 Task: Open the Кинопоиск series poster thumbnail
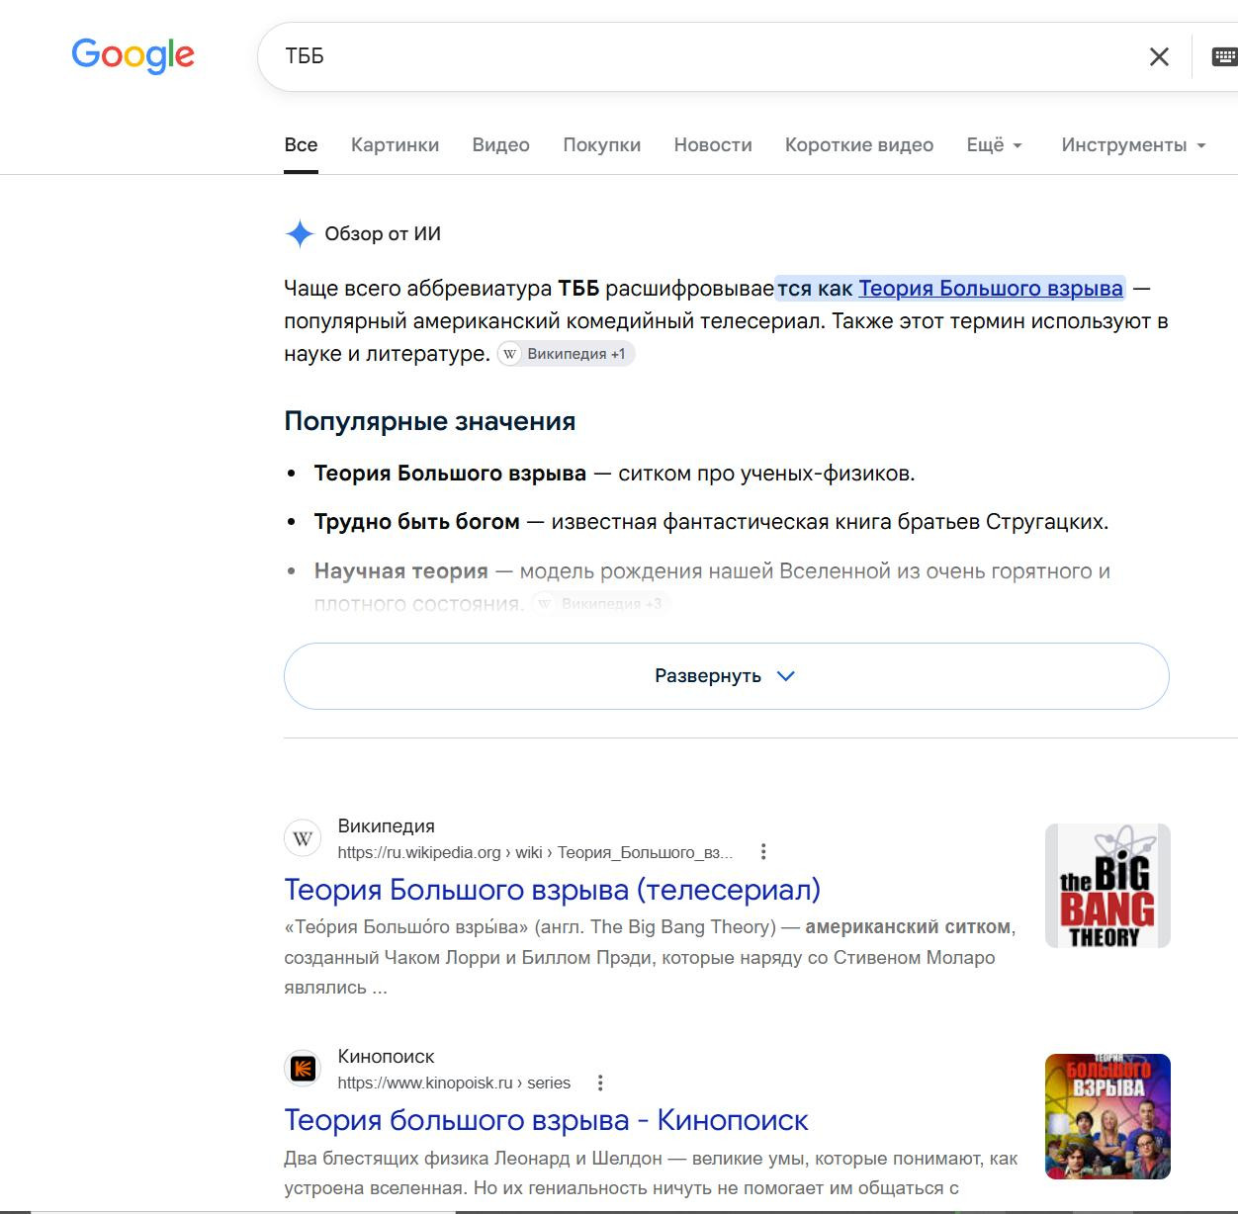coord(1107,1116)
